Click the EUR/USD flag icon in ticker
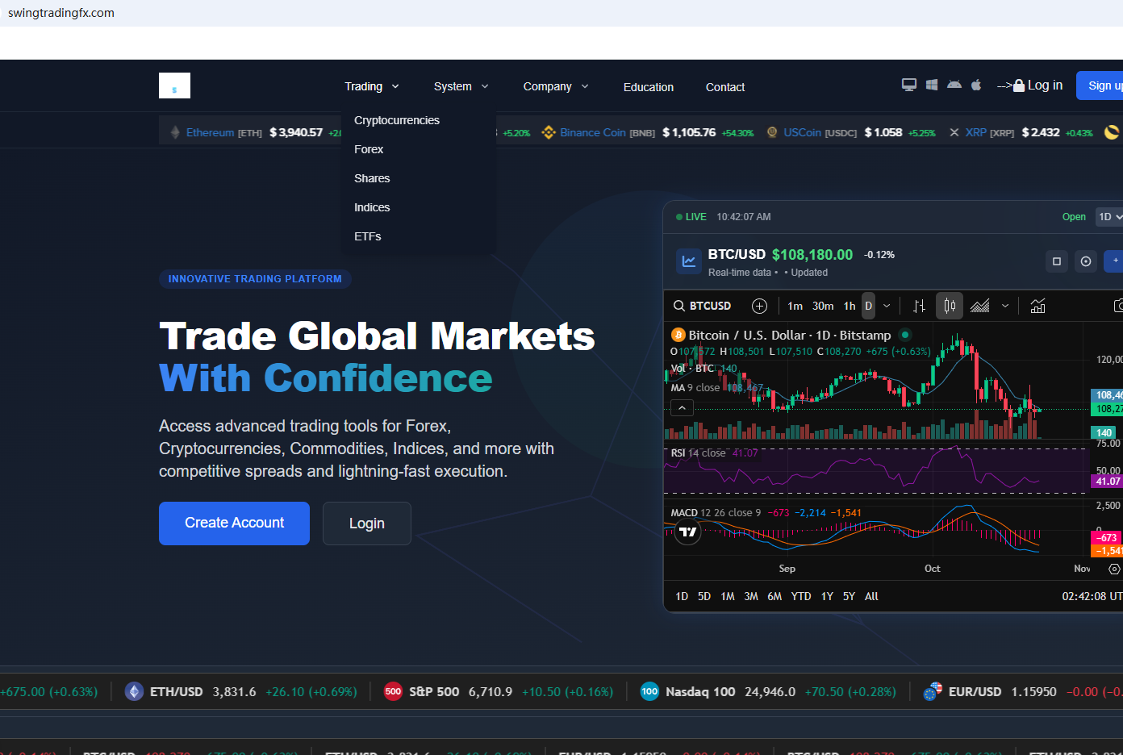The image size is (1123, 755). (x=933, y=691)
